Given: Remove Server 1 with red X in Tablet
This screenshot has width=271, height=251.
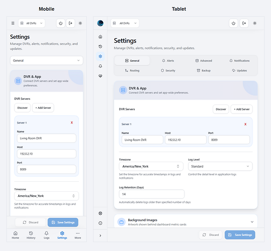Looking at the screenshot, I should click(245, 124).
